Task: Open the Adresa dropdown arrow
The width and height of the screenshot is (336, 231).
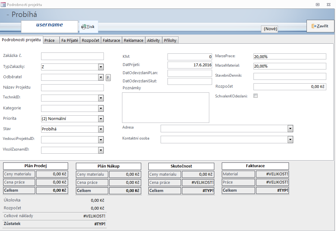Action: pos(290,129)
